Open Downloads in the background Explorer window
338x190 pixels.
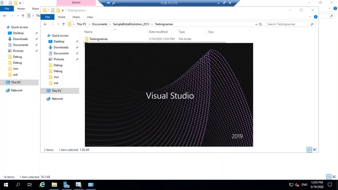(x=20, y=39)
